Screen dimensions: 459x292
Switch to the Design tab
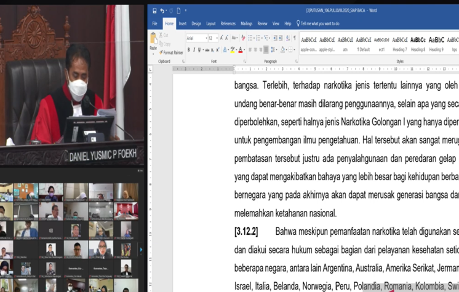[x=196, y=24]
